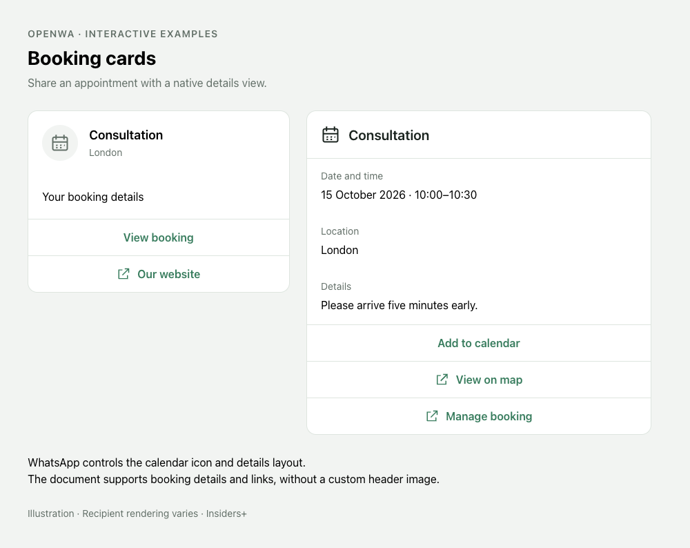
Task: Click the calendar icon in the details card header
Action: coord(331,135)
